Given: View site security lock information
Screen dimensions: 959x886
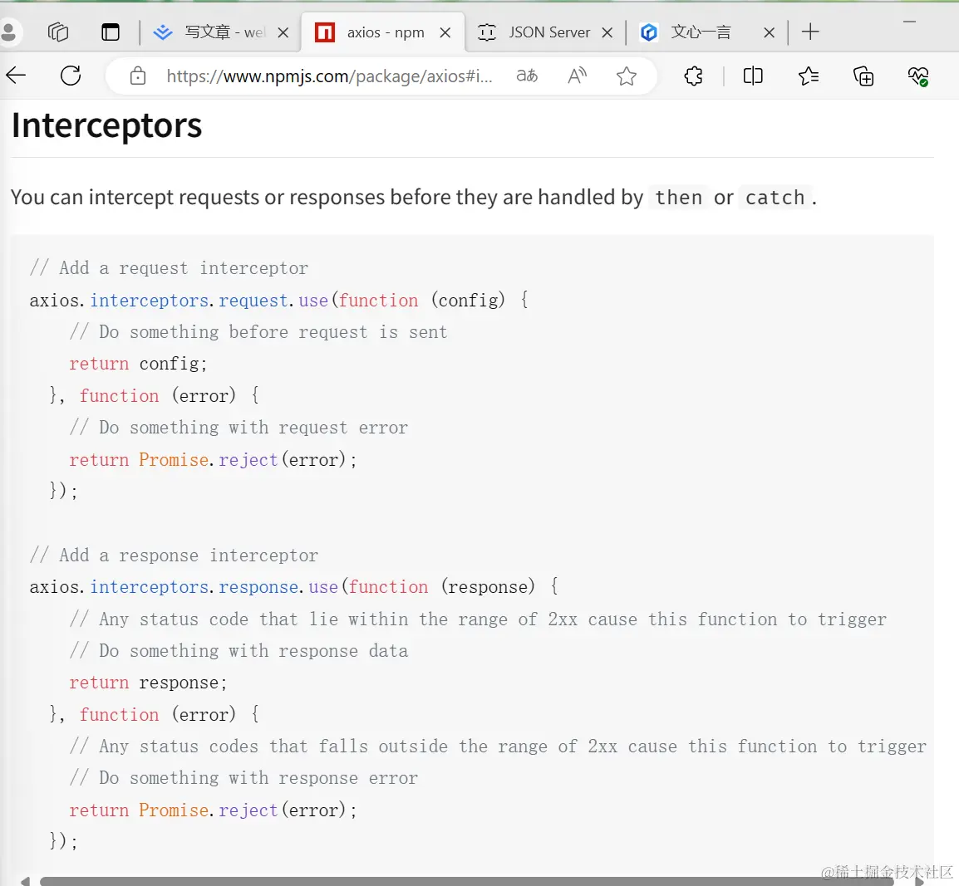Looking at the screenshot, I should pyautogui.click(x=138, y=76).
